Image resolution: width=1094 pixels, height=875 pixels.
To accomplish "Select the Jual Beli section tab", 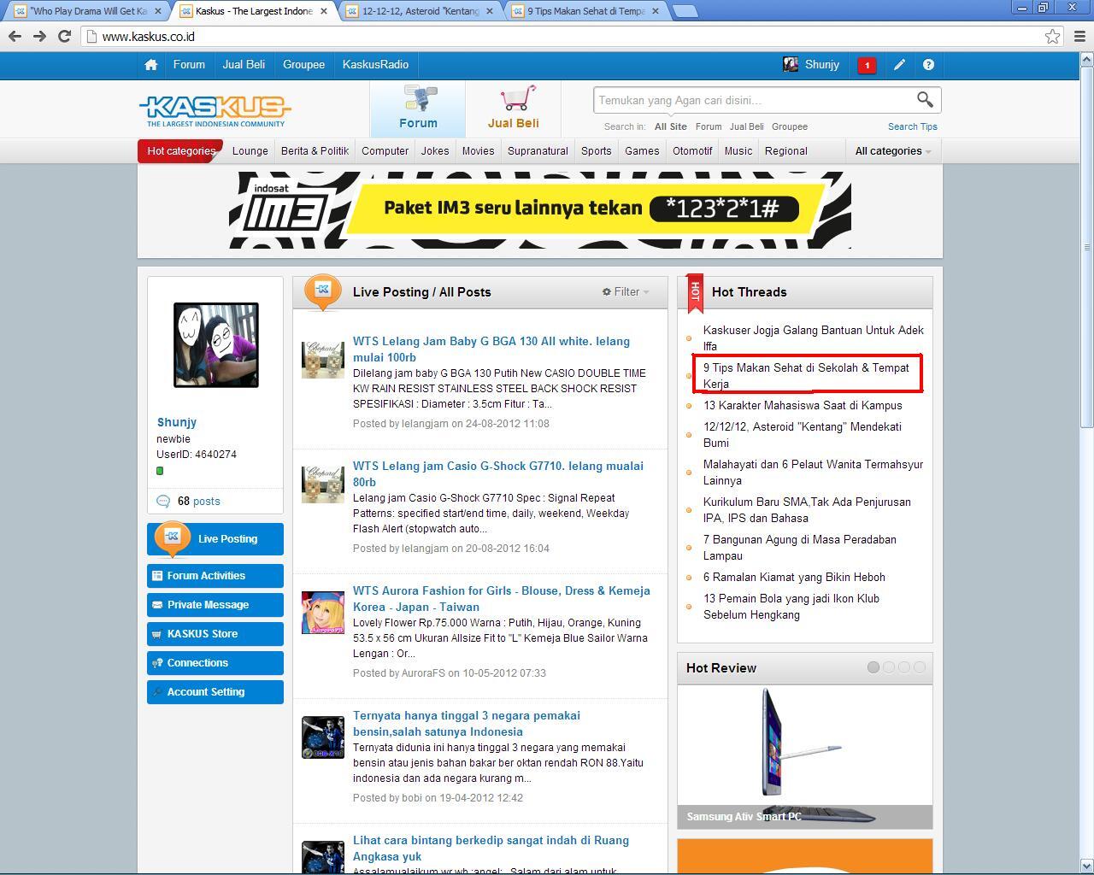I will 513,109.
